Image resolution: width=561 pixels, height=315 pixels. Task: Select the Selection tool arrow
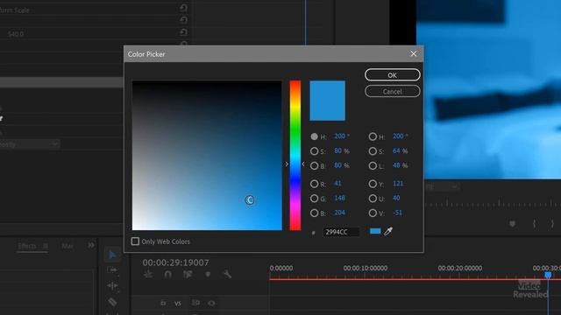pos(112,255)
